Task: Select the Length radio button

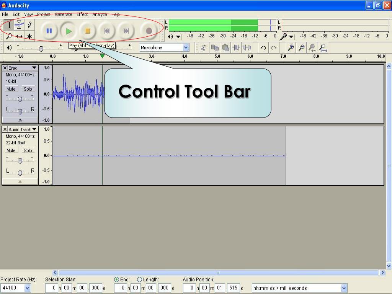Action: pyautogui.click(x=139, y=279)
